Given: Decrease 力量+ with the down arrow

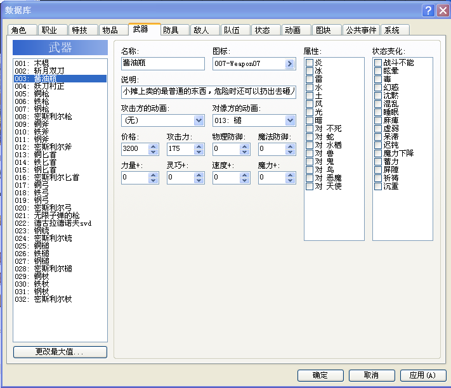Looking at the screenshot, I should 154,181.
